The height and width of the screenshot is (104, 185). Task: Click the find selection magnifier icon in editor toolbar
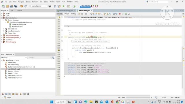pos(91,14)
